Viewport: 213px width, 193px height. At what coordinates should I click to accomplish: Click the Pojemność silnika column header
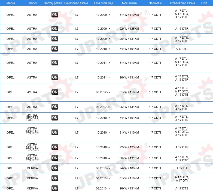coord(76,3)
